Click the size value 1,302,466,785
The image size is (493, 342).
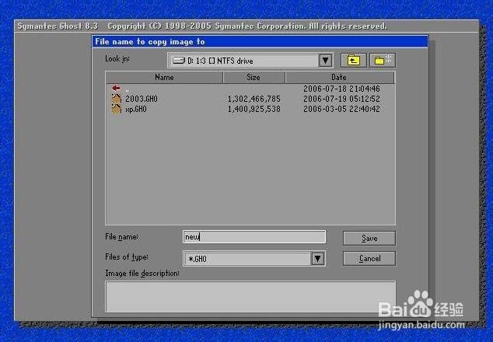(254, 99)
